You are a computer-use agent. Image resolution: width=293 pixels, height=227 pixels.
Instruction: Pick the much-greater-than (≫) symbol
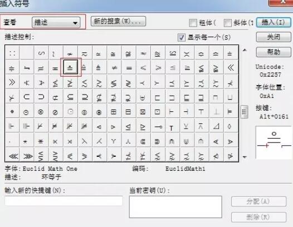(12, 82)
